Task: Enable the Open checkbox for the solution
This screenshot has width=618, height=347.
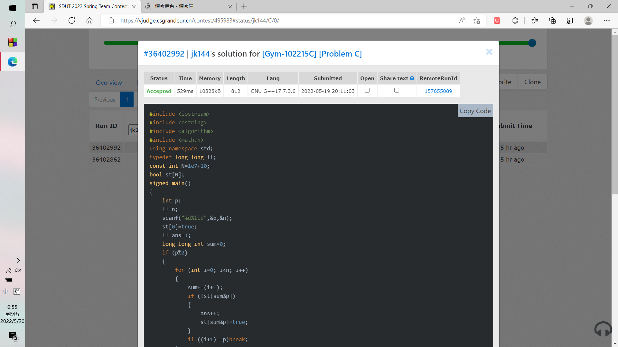Action: [x=367, y=90]
